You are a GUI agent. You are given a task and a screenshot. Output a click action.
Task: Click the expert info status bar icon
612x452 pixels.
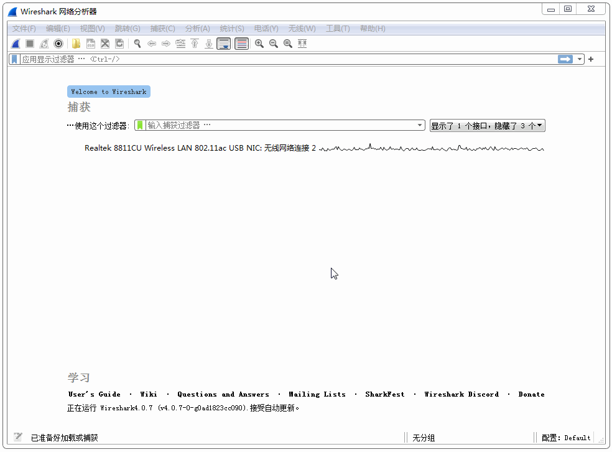(x=18, y=437)
